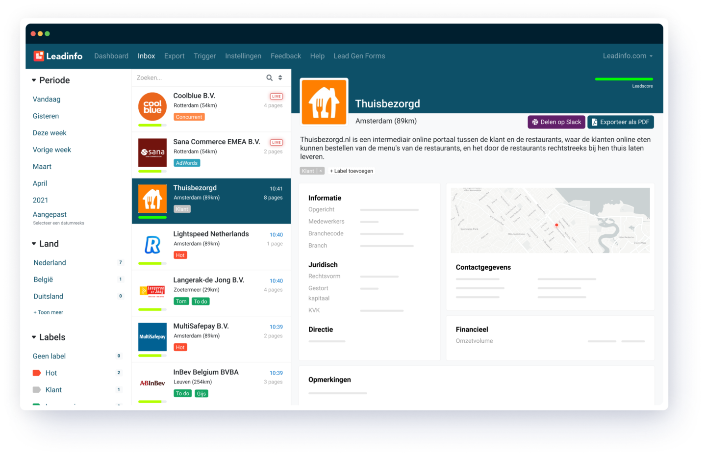Click the "Exporteer als PDF" button
The height and width of the screenshot is (458, 706).
620,122
